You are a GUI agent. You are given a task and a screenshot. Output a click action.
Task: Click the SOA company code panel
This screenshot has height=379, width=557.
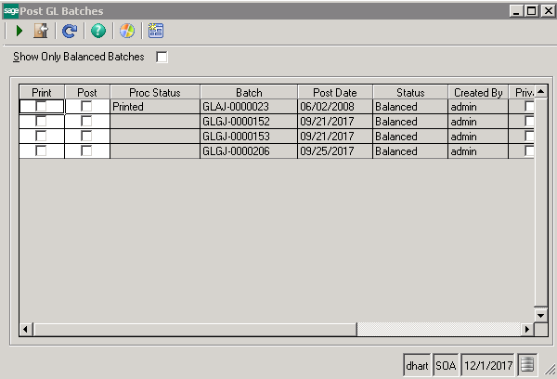click(447, 365)
